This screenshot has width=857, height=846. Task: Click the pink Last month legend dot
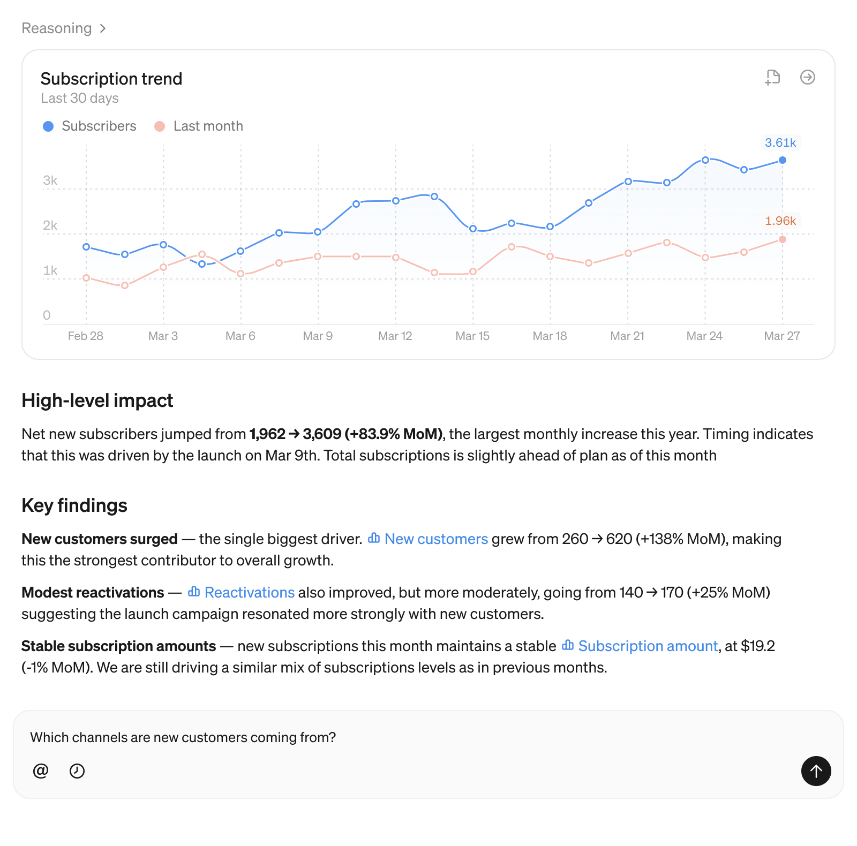coord(160,126)
